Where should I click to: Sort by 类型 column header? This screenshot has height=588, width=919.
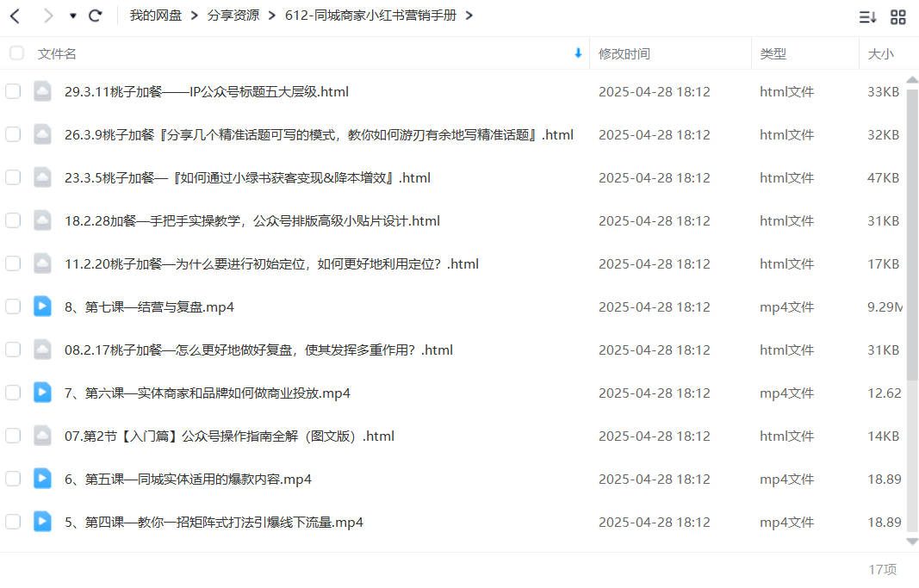click(x=773, y=54)
